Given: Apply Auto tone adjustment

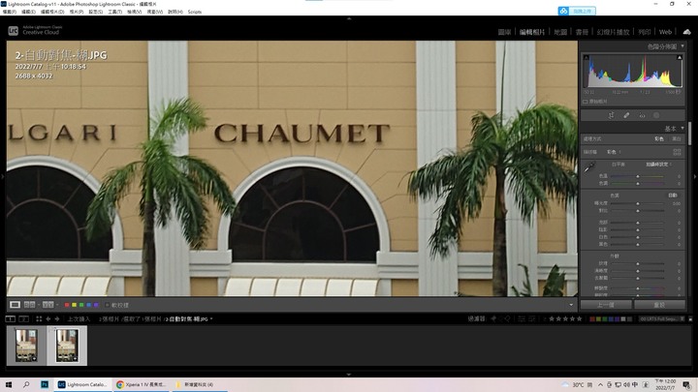Looking at the screenshot, I should point(672,196).
